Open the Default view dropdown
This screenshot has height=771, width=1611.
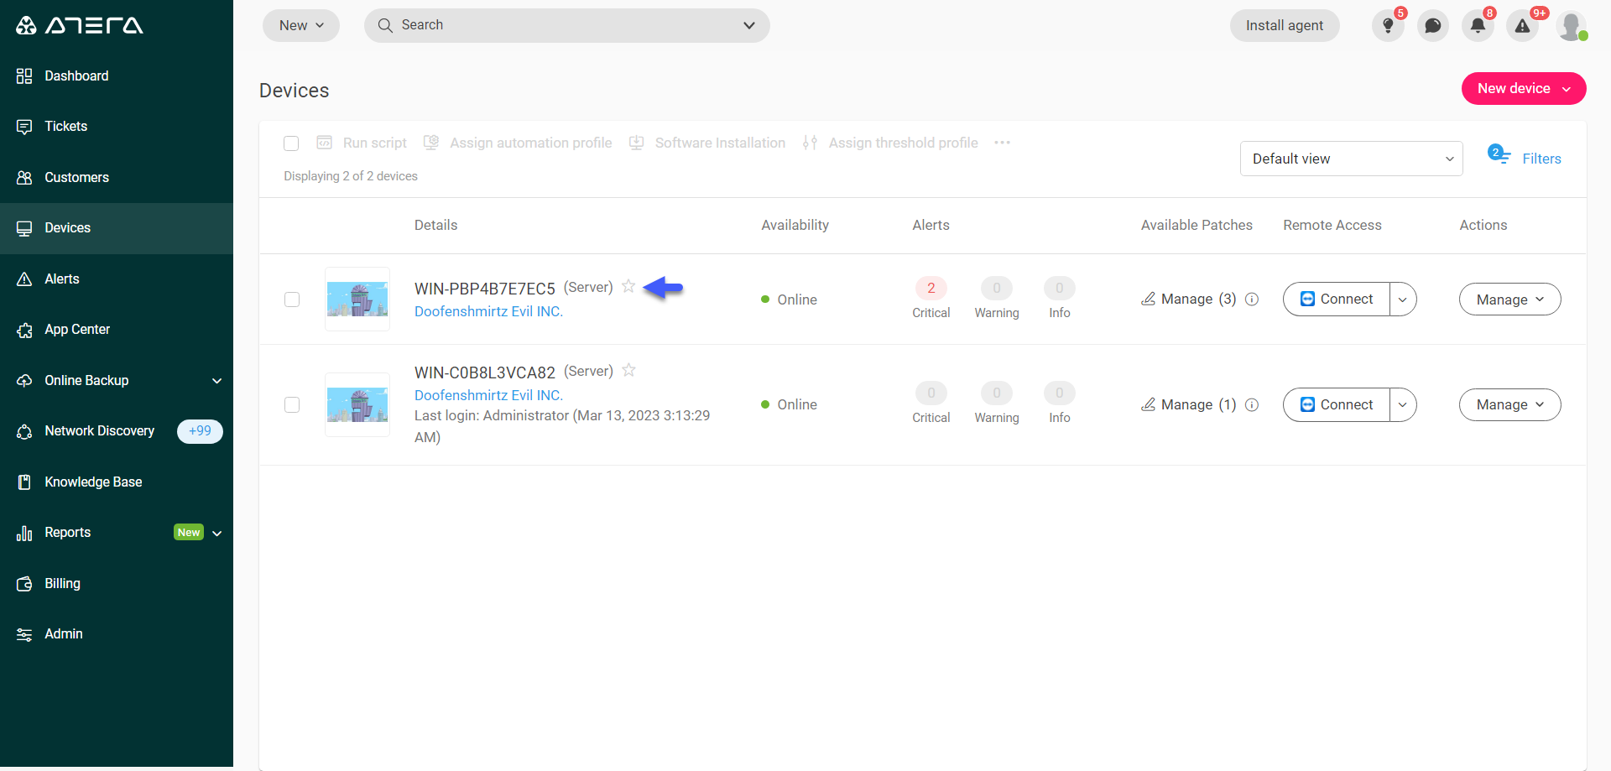click(1351, 159)
